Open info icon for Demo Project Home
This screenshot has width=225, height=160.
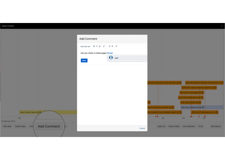coord(40,112)
